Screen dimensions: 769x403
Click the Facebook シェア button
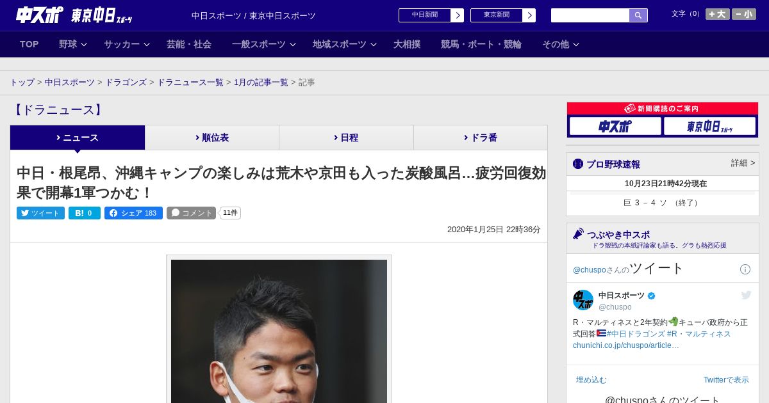(x=133, y=213)
